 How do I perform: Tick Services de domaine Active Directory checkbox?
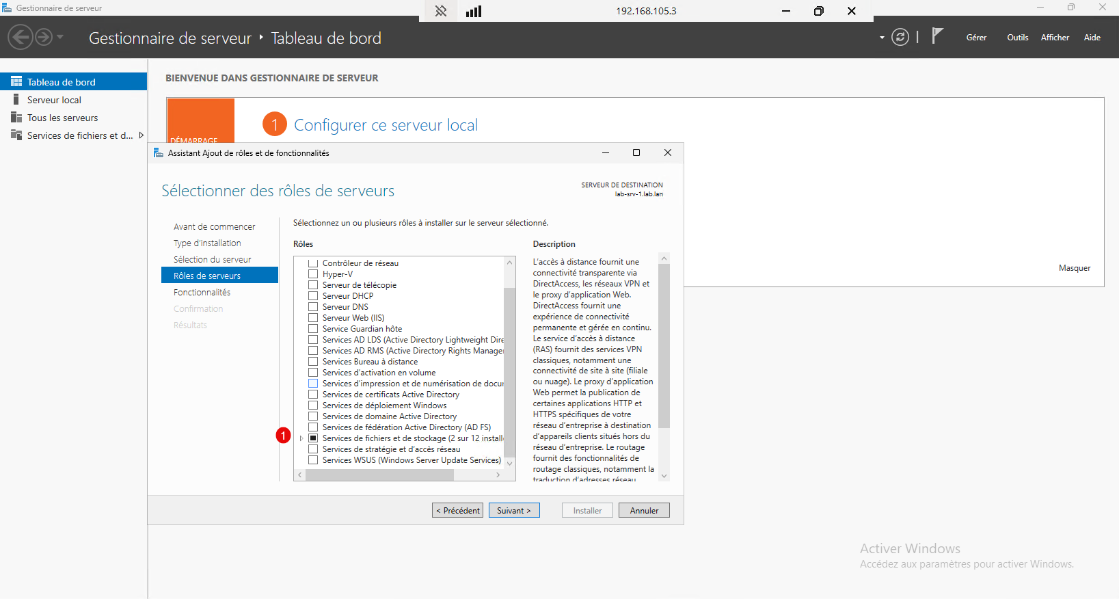313,416
